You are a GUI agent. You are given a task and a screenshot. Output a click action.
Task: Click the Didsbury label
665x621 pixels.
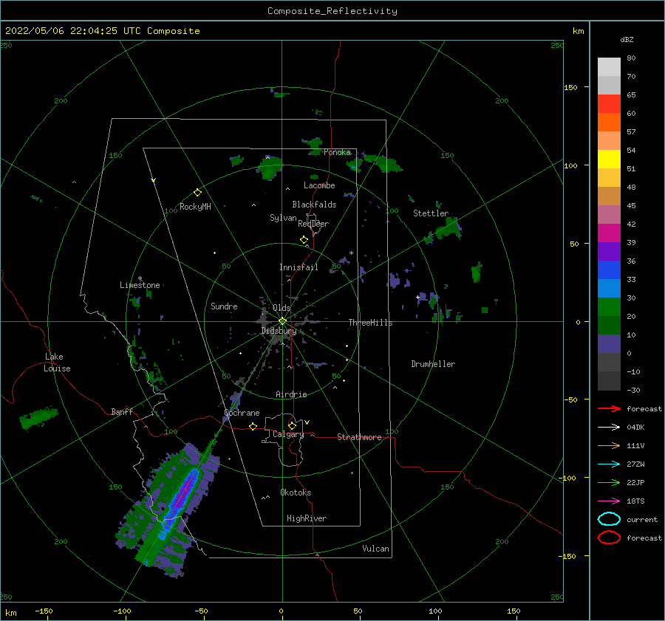point(279,331)
